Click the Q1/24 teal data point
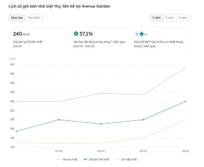 click(59, 120)
